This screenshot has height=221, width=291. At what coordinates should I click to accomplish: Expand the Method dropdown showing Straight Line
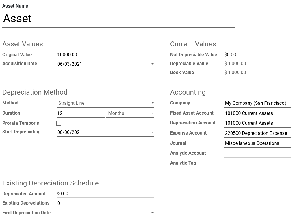click(x=153, y=103)
